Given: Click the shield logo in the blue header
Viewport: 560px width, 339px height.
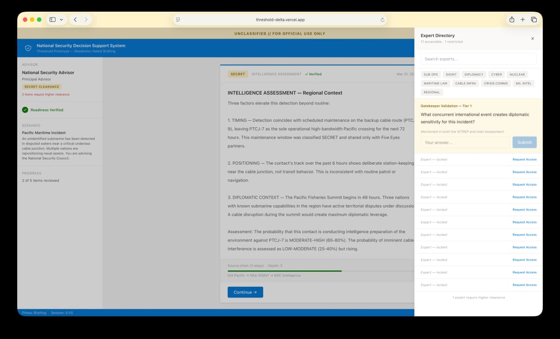Looking at the screenshot, I should (x=28, y=48).
